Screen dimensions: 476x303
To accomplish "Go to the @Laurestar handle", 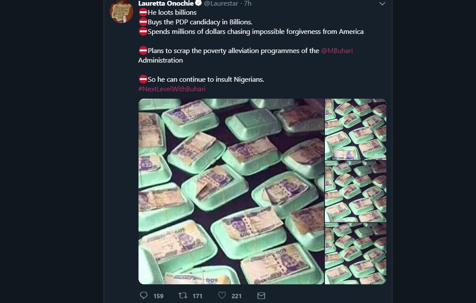I will tap(221, 3).
